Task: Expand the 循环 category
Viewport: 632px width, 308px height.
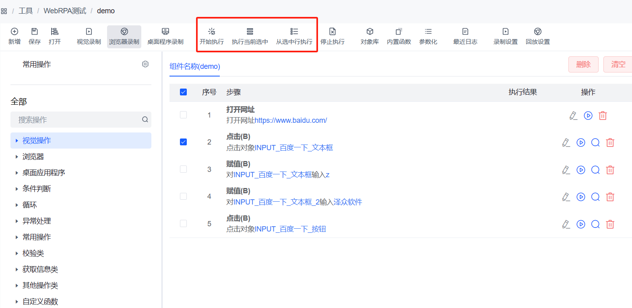Action: [29, 205]
